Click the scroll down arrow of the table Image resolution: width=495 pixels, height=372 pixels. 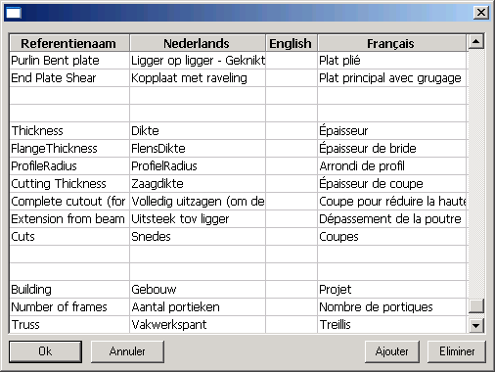[476, 325]
